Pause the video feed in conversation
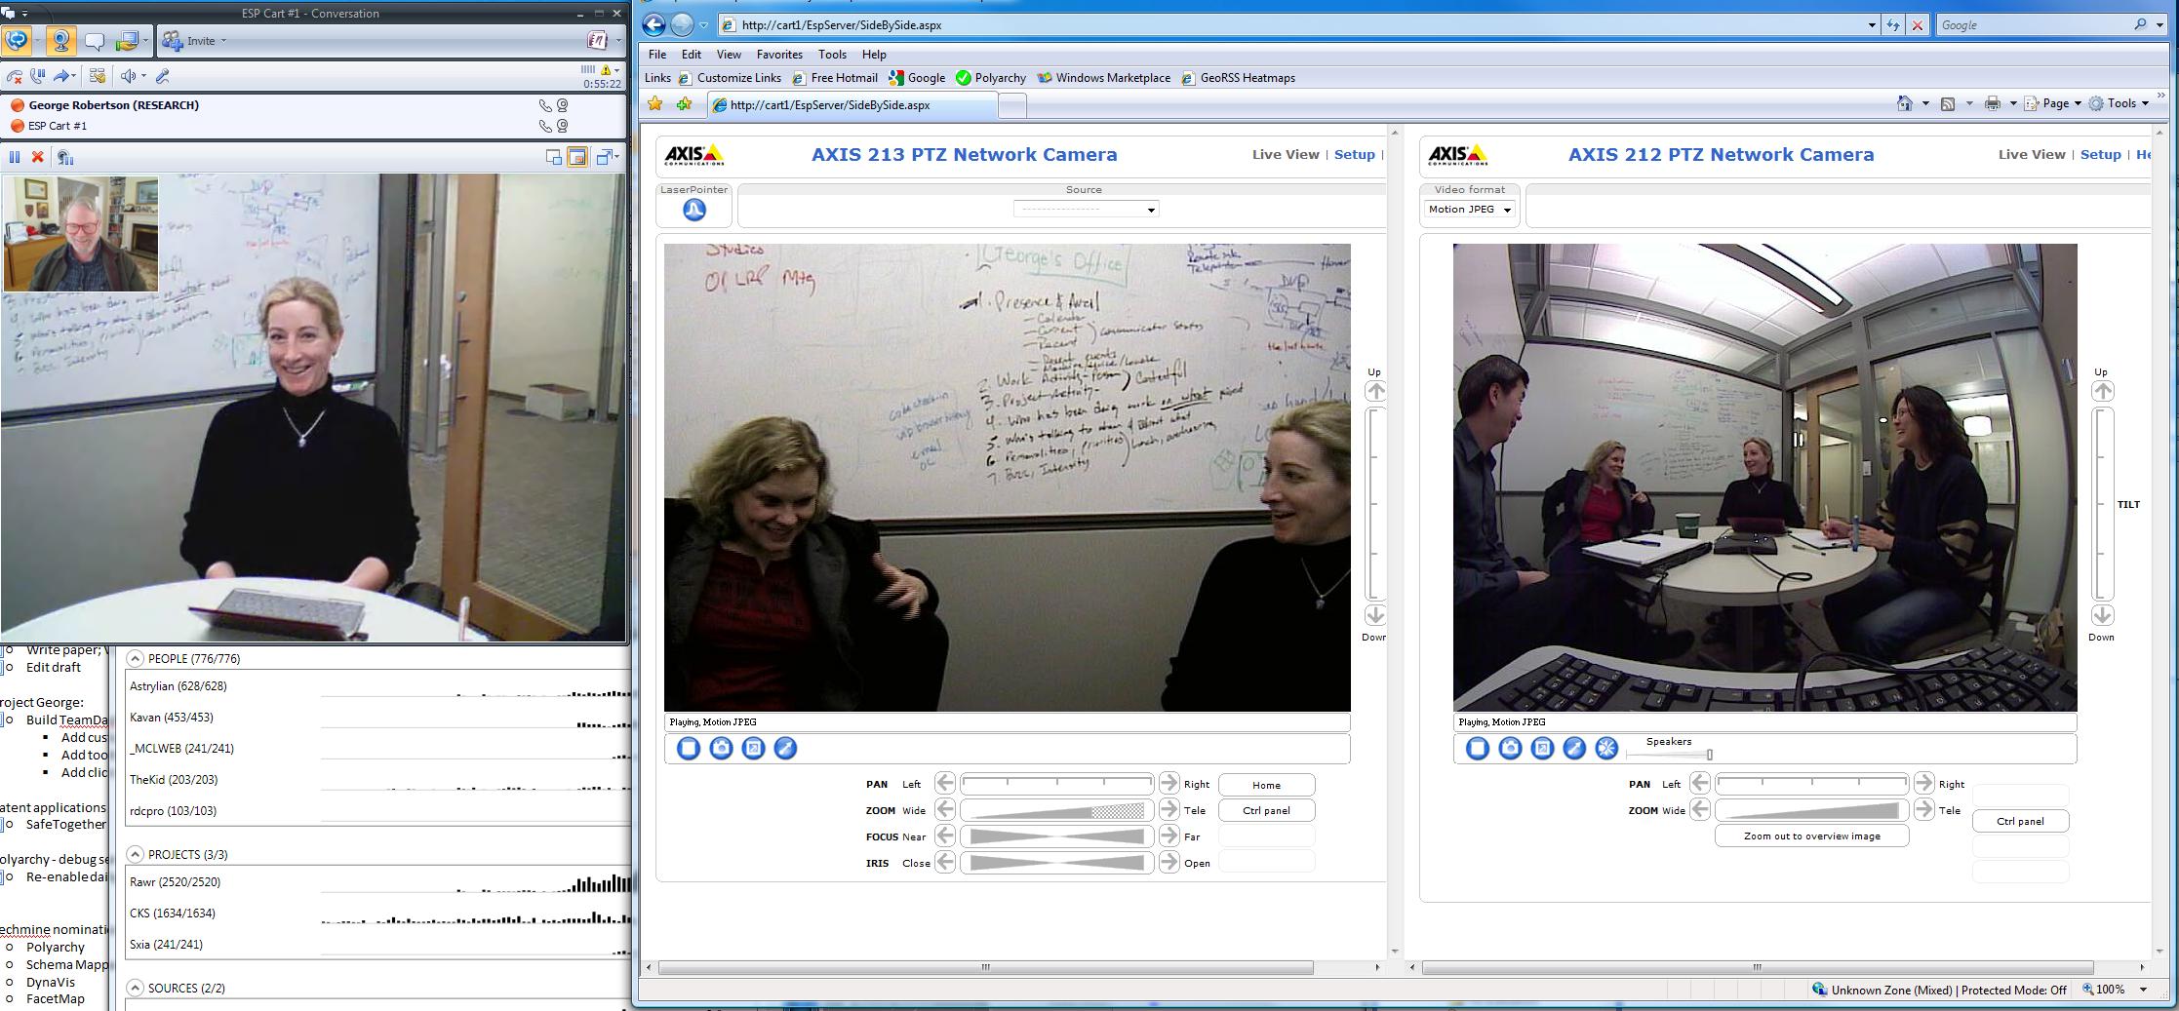The height and width of the screenshot is (1011, 2179). pyautogui.click(x=15, y=157)
